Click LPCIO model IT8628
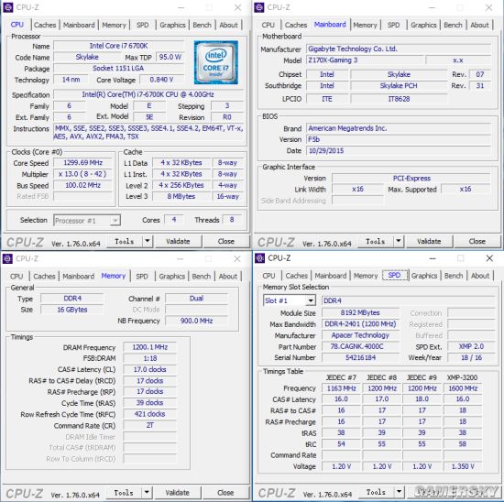Image resolution: width=504 pixels, height=502 pixels. 399,99
